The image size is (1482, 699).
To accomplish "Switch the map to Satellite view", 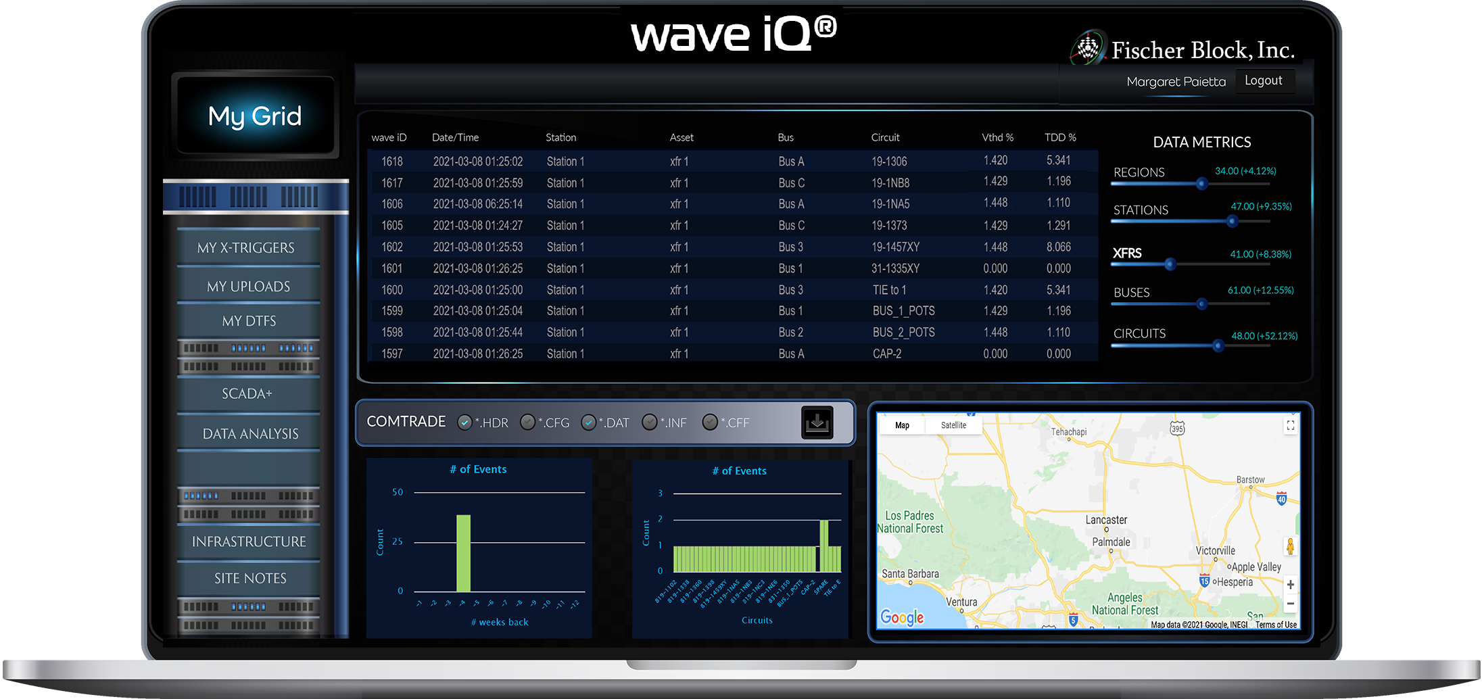I will pyautogui.click(x=953, y=425).
